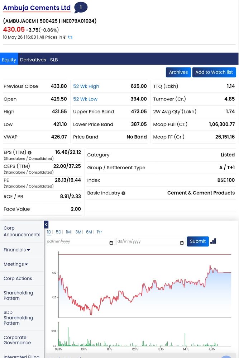Click the Lower Price Band value 387.05
Viewport: 239px width, 358px height.
pyautogui.click(x=139, y=124)
